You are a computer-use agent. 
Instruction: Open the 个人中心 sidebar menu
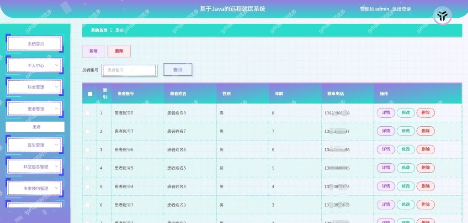[35, 65]
